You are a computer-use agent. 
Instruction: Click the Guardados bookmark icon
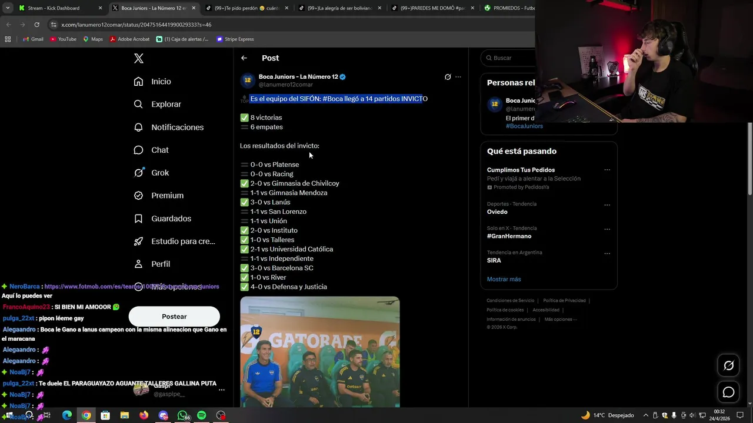click(138, 219)
